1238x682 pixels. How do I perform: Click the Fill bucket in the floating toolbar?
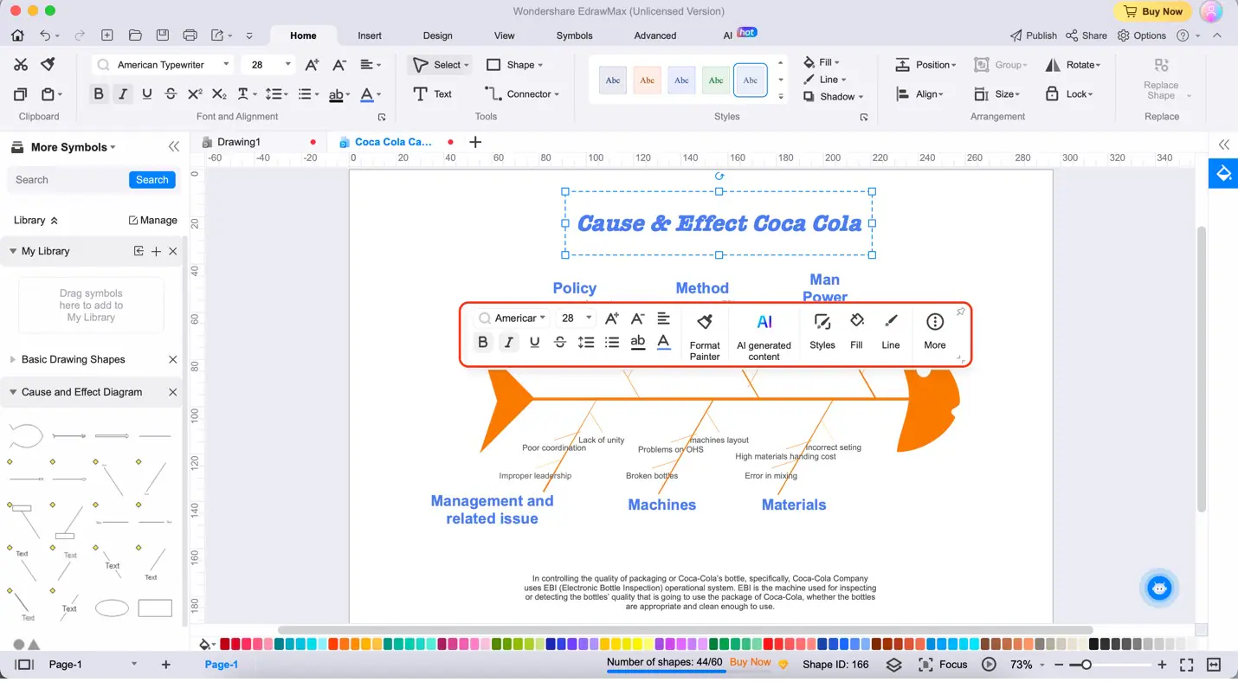pos(856,331)
